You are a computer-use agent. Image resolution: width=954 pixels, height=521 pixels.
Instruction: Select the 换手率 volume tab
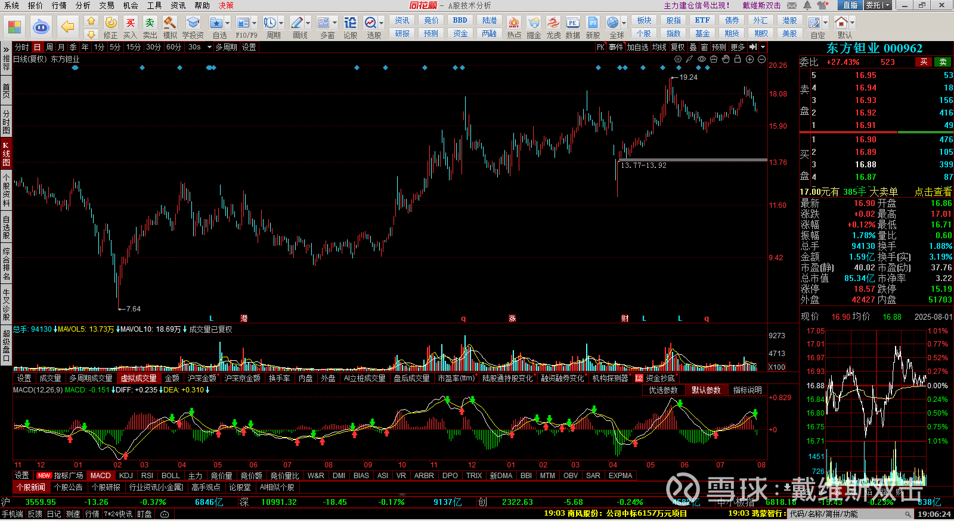click(x=279, y=378)
